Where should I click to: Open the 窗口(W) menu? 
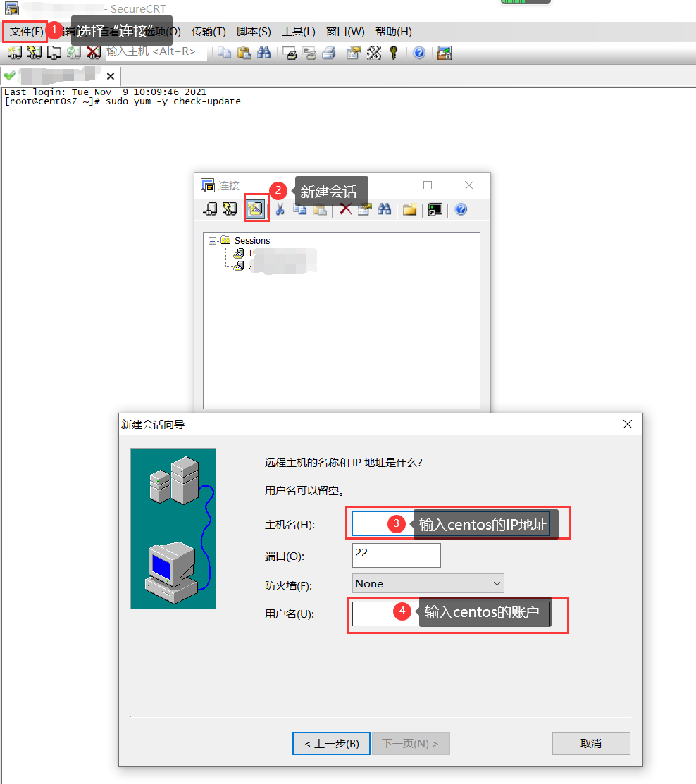(345, 32)
